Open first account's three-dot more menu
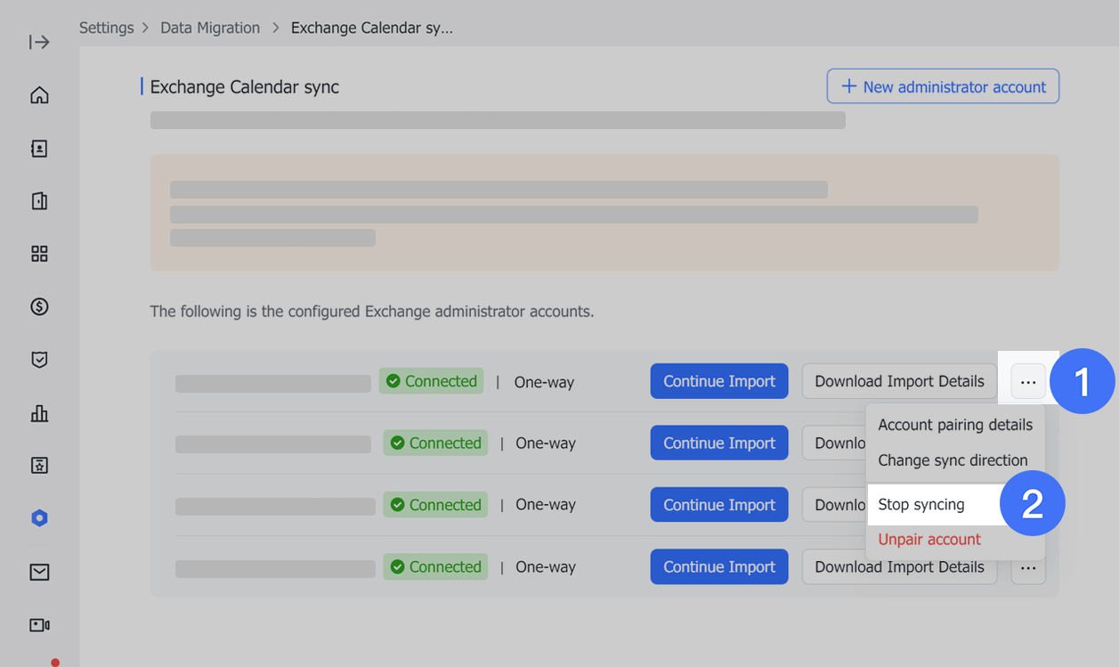The height and width of the screenshot is (667, 1119). [1028, 382]
